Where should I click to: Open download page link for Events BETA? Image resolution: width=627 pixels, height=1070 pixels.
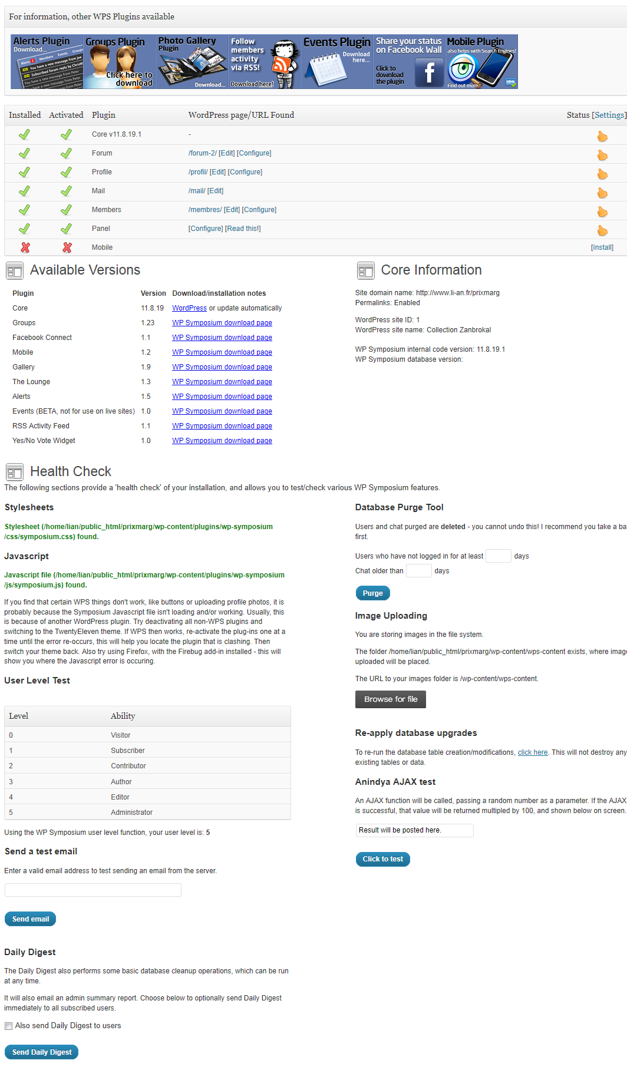click(x=222, y=411)
